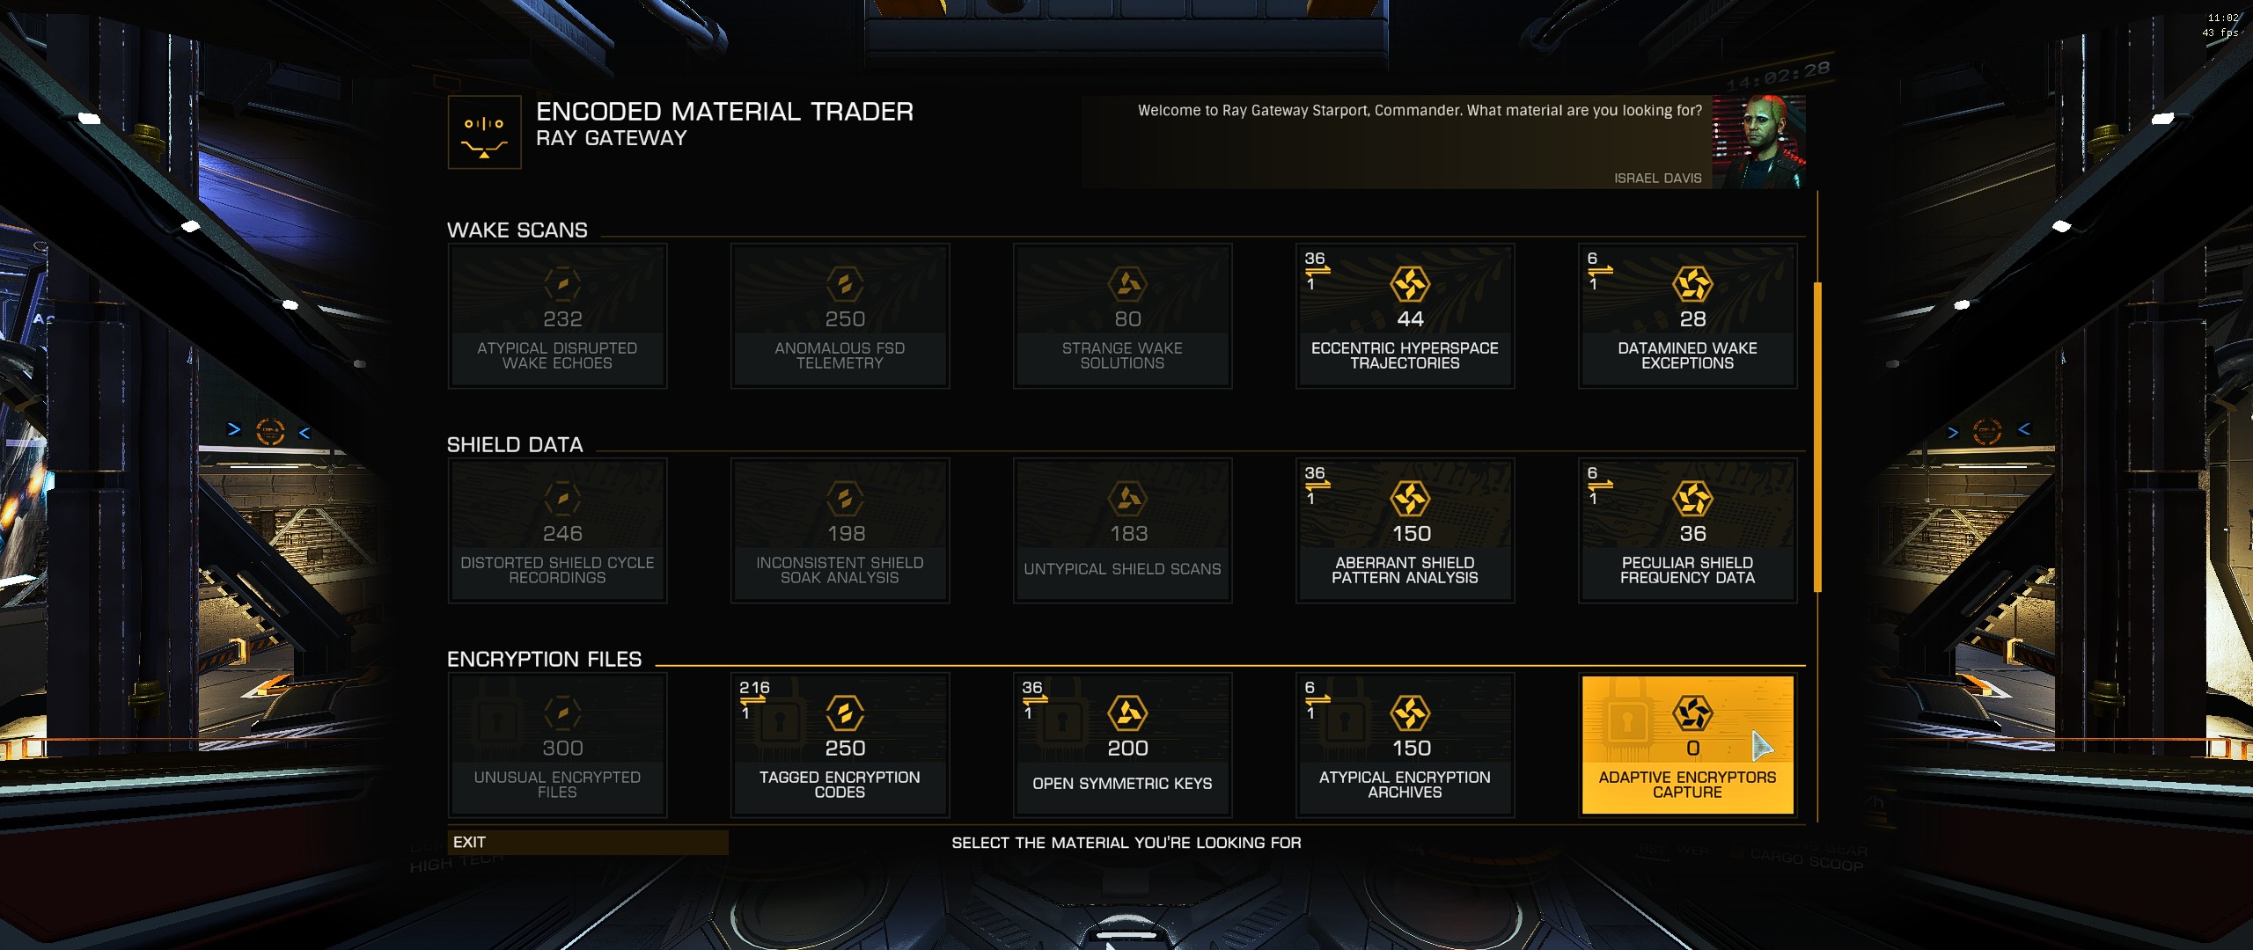Click Atypical Encryption Archives label text
Viewport: 2253px width, 950px height.
coord(1405,785)
